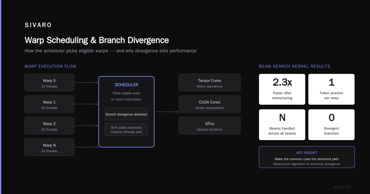Click Both paths executed box

[x=126, y=130]
